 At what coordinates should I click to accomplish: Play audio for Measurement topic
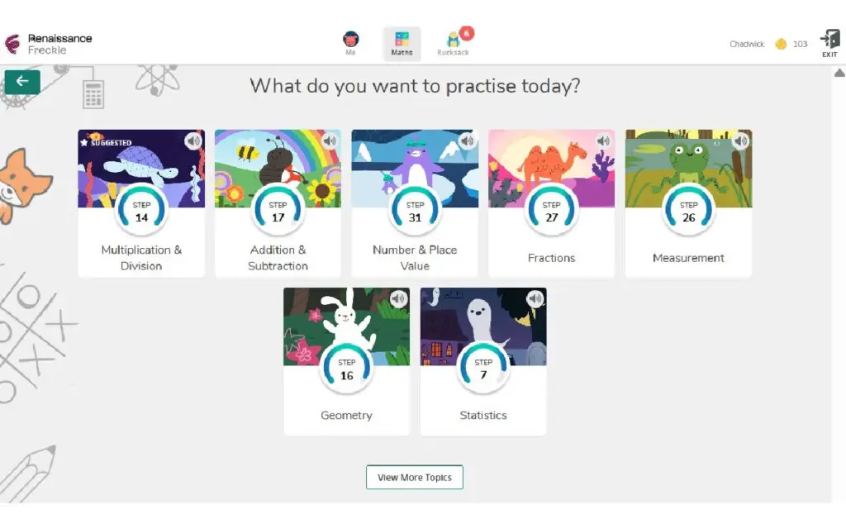(x=741, y=141)
